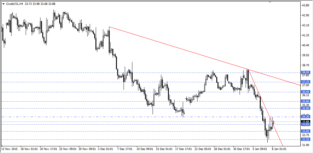
Task: Click the 35.60 level label on price axis
Action: [x=305, y=101]
